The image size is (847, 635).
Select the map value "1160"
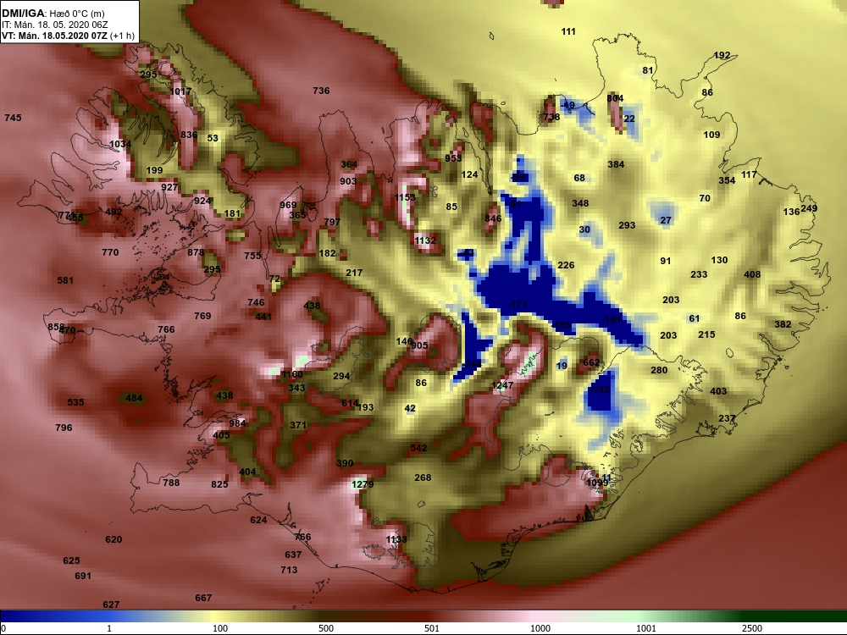(x=292, y=373)
